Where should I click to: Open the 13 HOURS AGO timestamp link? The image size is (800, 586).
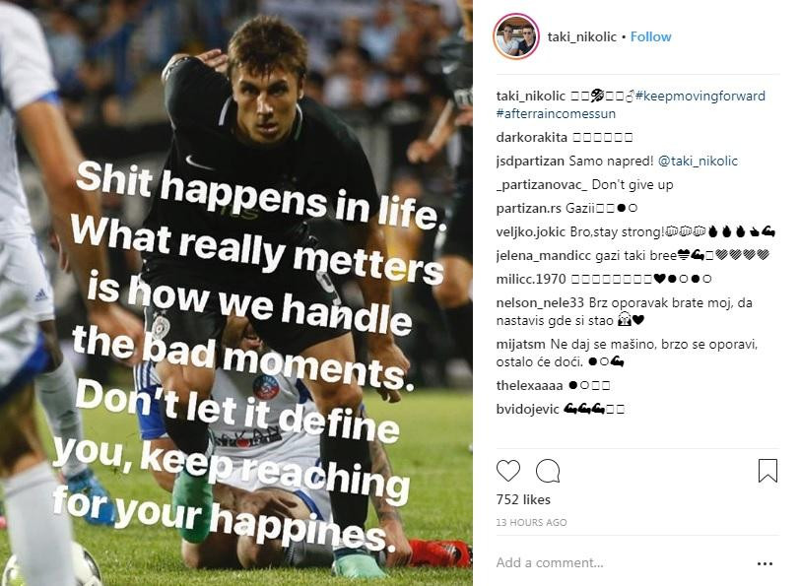tap(531, 522)
